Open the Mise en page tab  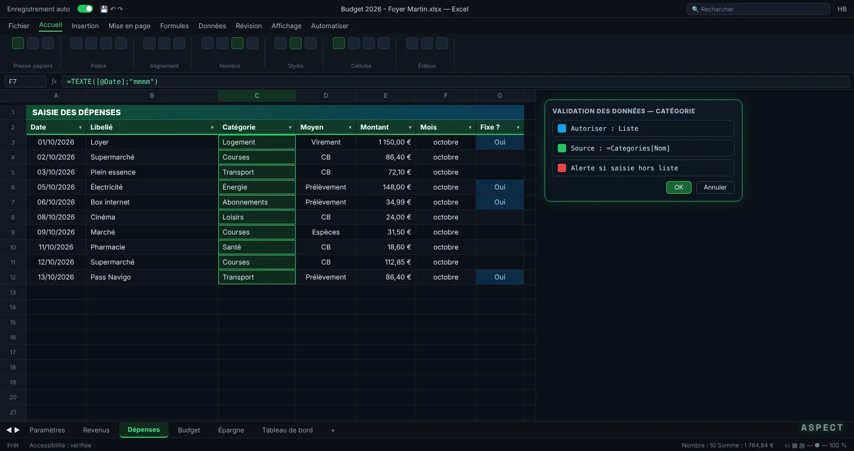tap(130, 26)
